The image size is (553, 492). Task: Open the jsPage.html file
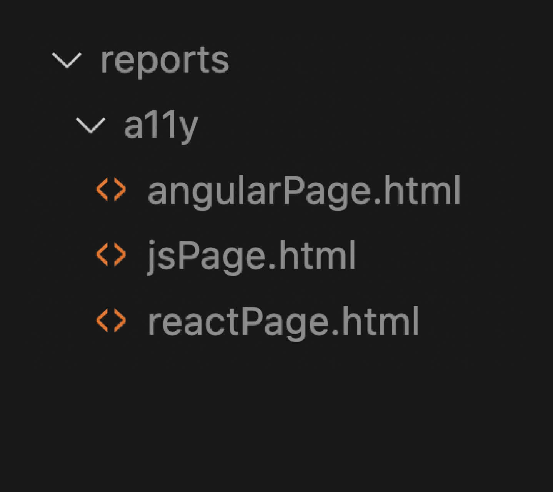pos(252,256)
